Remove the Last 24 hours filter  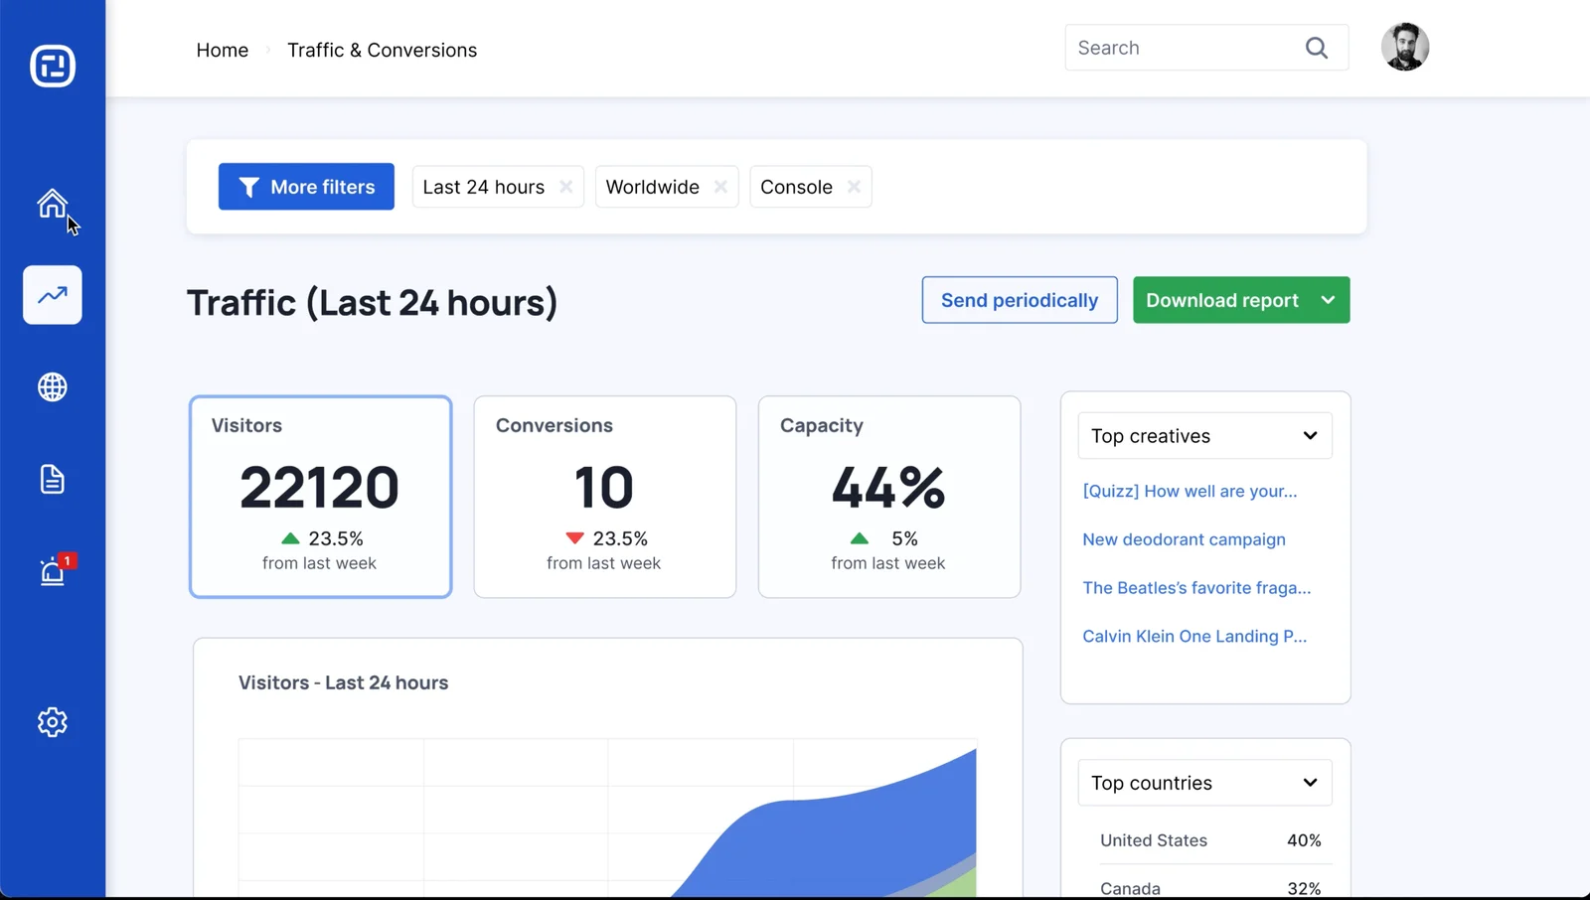[565, 187]
